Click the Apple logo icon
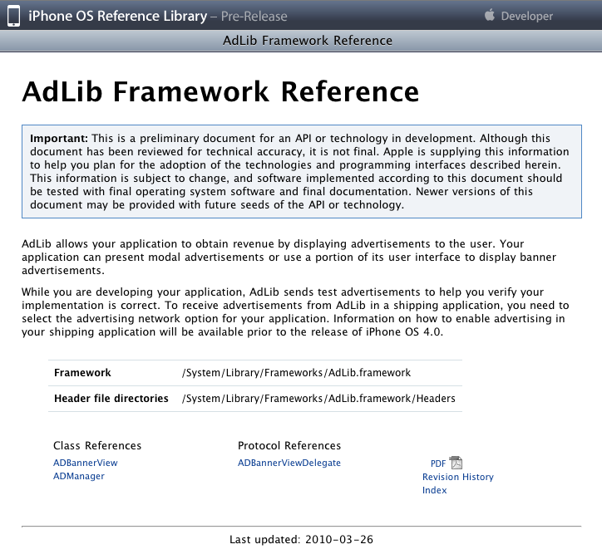The image size is (602, 559). pyautogui.click(x=490, y=15)
